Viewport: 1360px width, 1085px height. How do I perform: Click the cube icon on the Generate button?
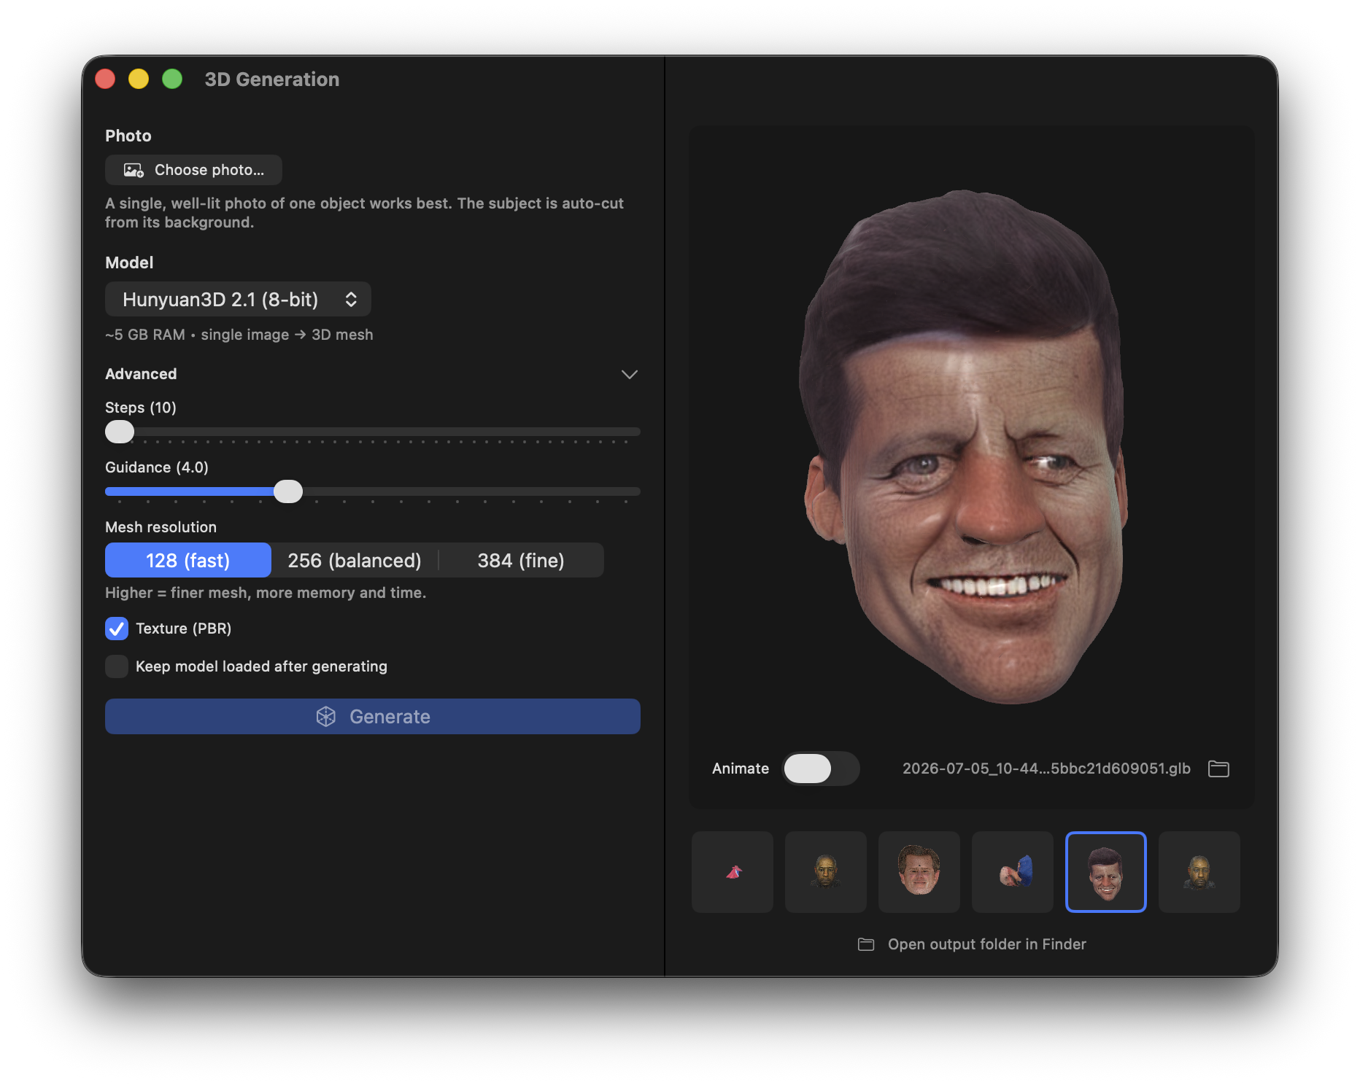(326, 717)
